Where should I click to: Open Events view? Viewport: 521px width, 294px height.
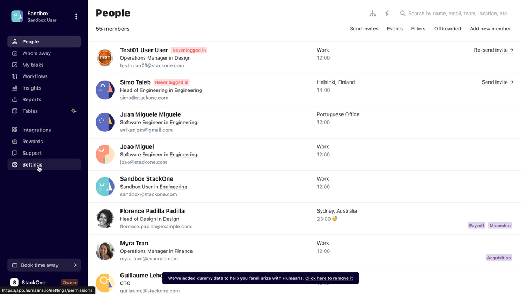[395, 29]
